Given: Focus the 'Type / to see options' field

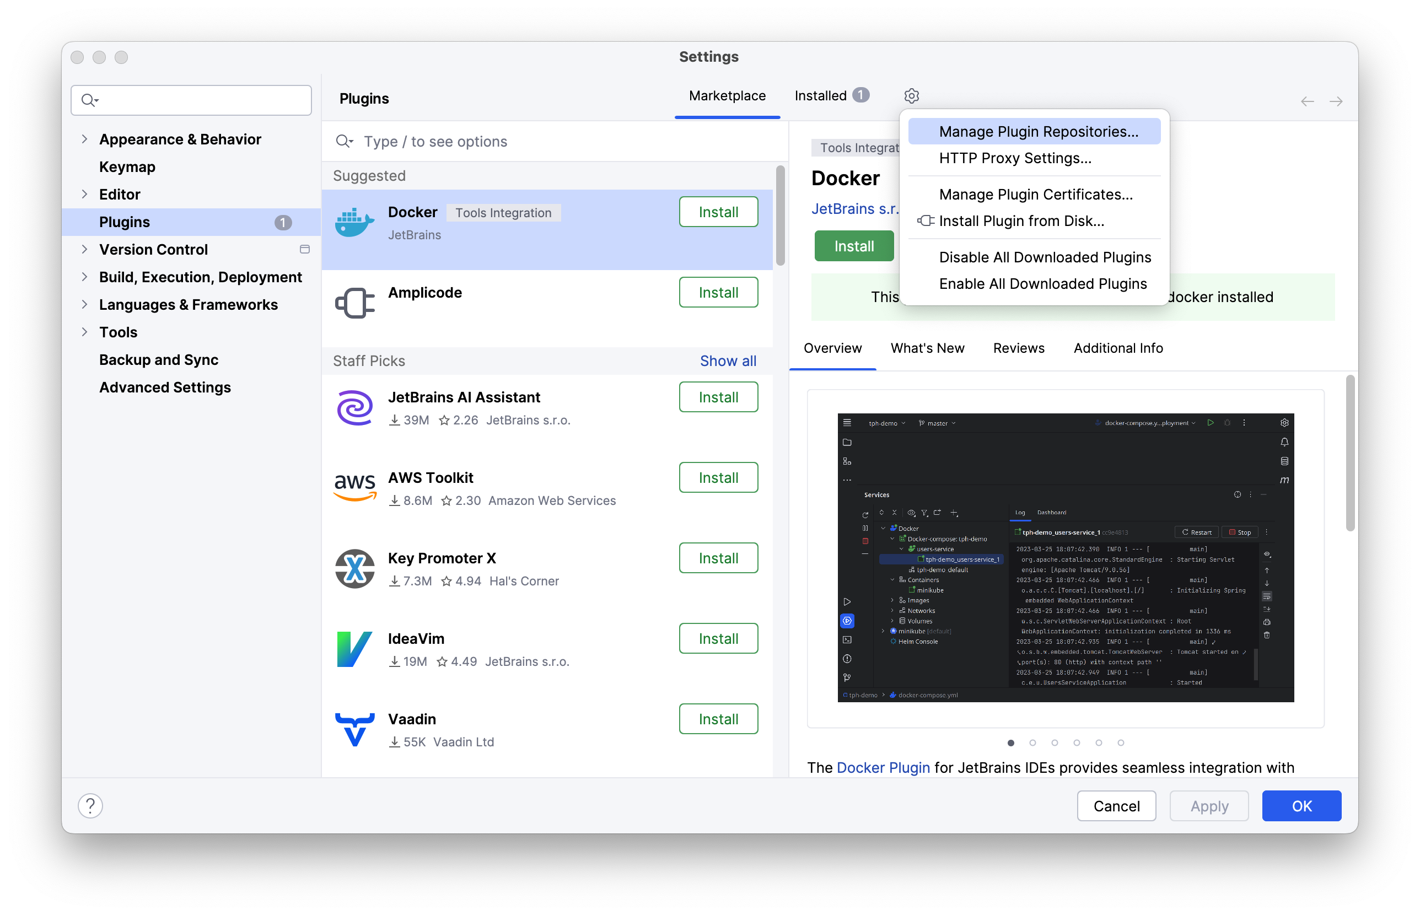Looking at the screenshot, I should [x=555, y=142].
